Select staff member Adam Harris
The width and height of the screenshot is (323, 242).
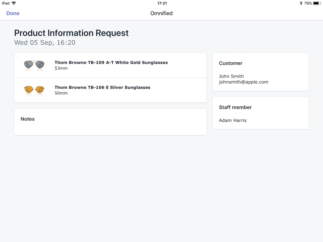click(233, 120)
